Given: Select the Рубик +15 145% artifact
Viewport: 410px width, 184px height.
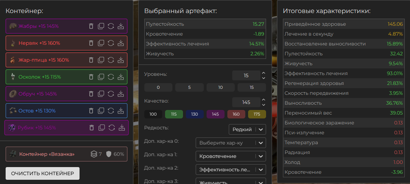Looking at the screenshot, I should point(67,128).
